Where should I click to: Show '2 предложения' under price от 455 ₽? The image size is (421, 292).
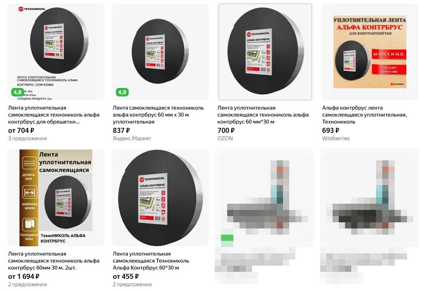132,284
